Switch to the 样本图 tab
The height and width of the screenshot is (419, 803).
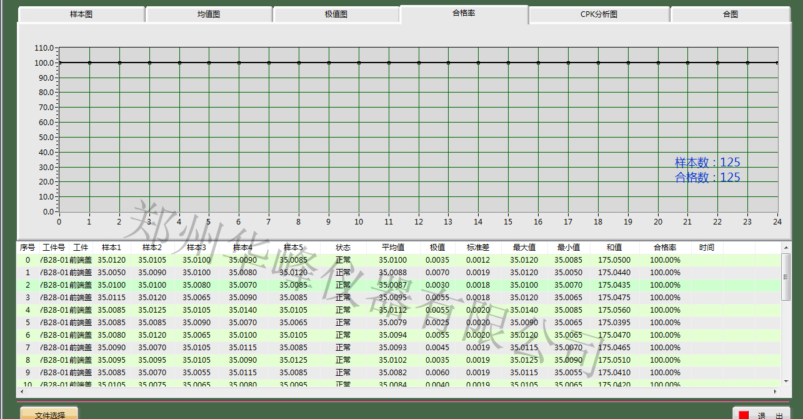(81, 14)
